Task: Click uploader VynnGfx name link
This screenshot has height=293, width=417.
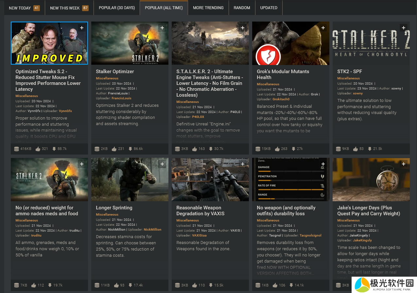Action: click(x=65, y=111)
